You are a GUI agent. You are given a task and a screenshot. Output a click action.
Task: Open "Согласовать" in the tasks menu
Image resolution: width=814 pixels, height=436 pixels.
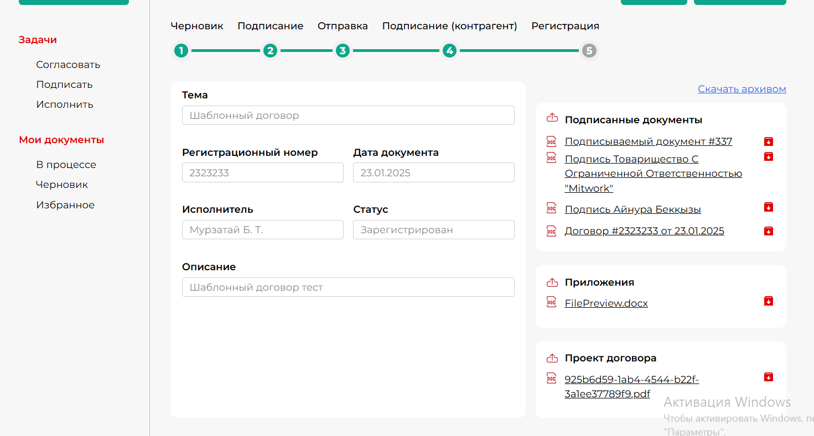tap(68, 65)
